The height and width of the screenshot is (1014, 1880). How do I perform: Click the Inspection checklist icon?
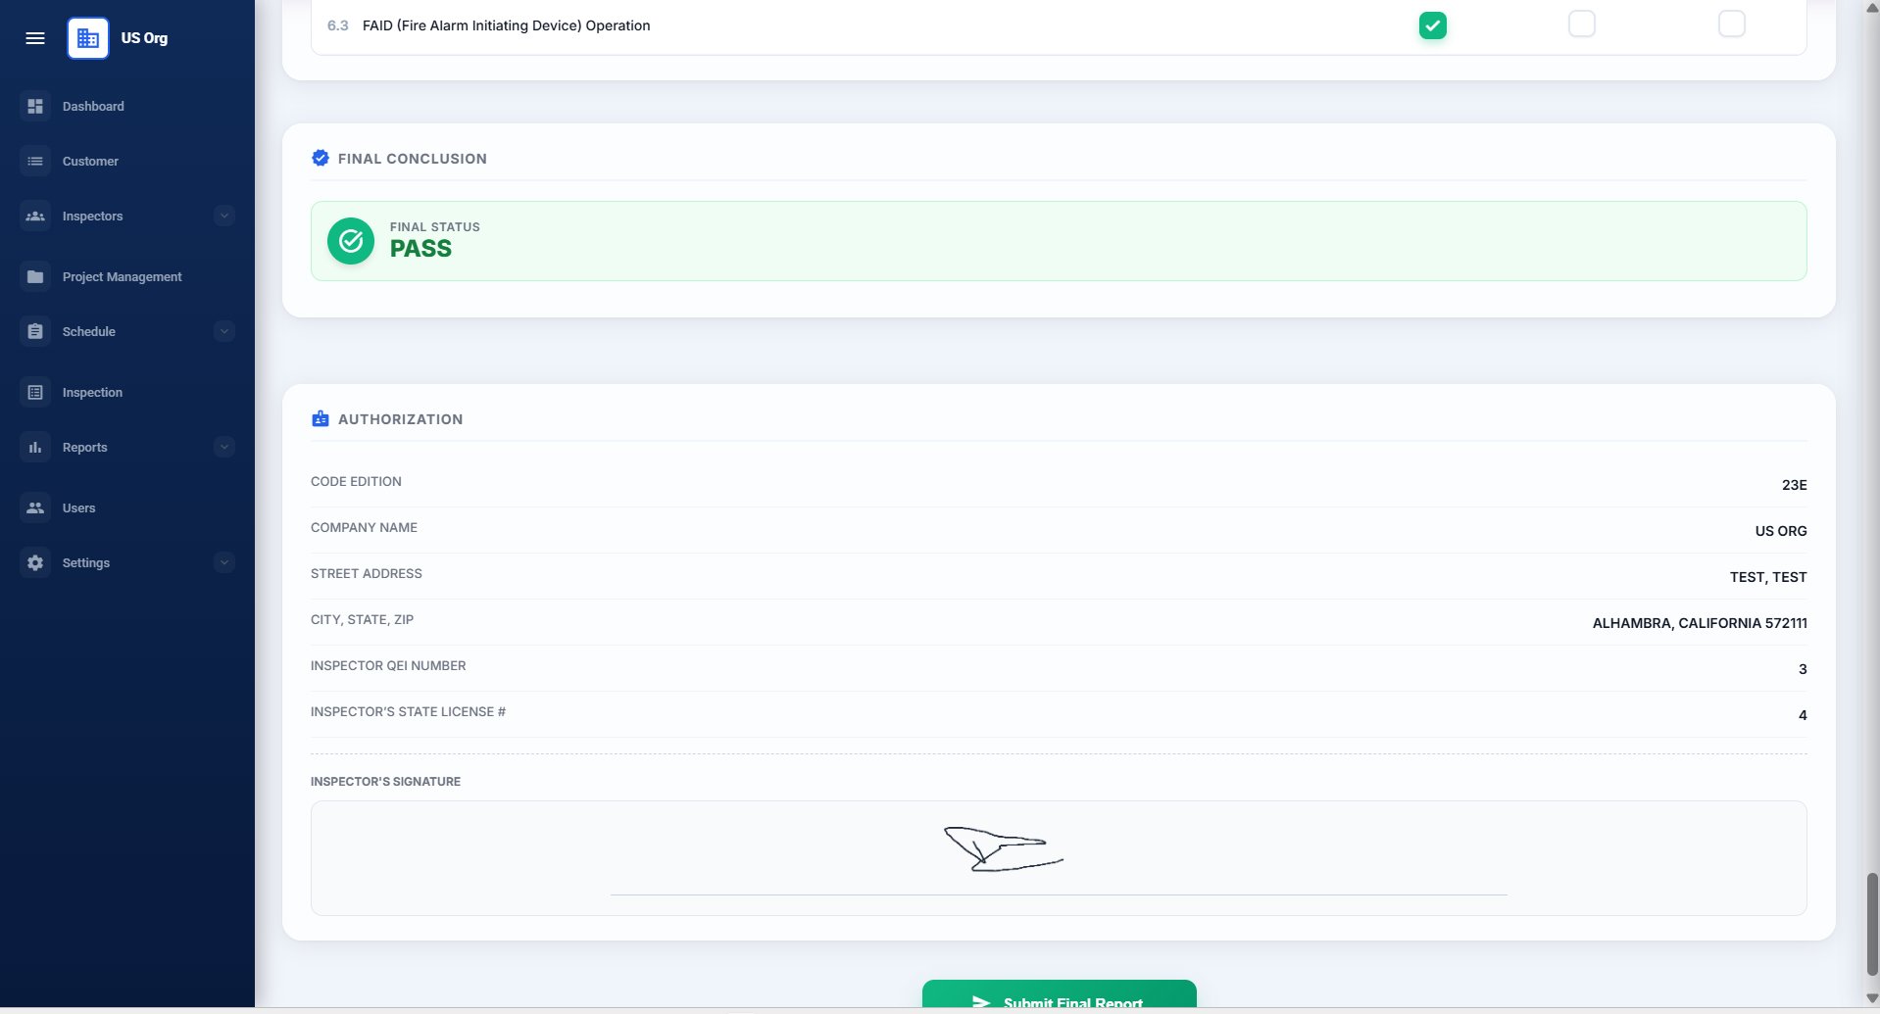coord(35,392)
